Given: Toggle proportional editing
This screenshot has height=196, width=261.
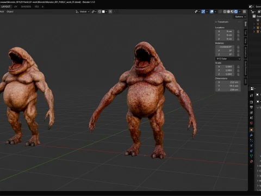Looking at the screenshot, I should (110, 11).
